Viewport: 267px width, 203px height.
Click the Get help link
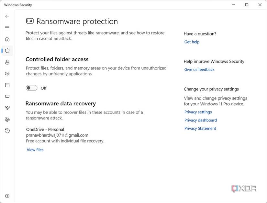point(192,42)
